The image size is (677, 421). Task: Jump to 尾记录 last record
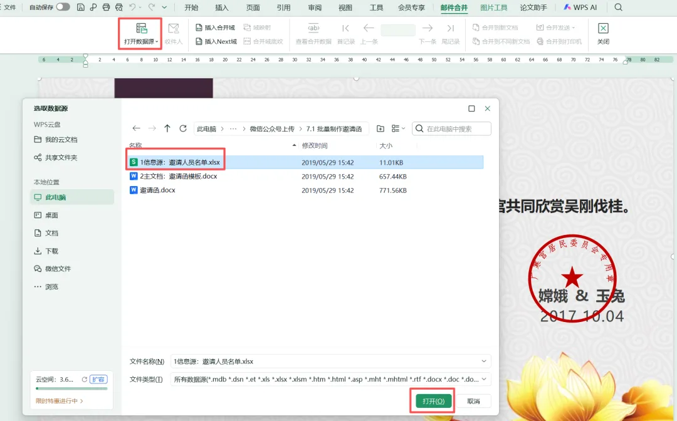point(450,34)
